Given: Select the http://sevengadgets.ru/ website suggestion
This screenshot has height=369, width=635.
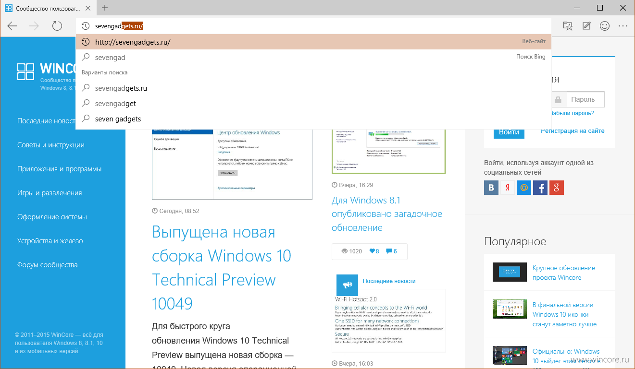Looking at the screenshot, I should click(313, 42).
